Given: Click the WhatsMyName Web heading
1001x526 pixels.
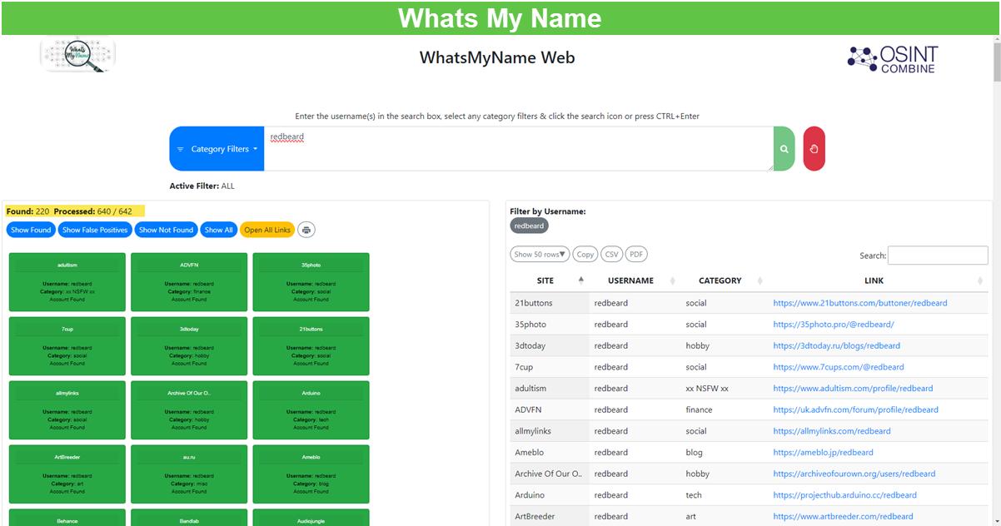Looking at the screenshot, I should pos(497,57).
